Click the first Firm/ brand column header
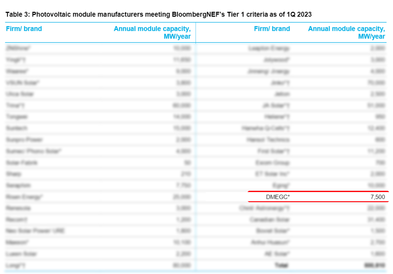 click(x=24, y=29)
